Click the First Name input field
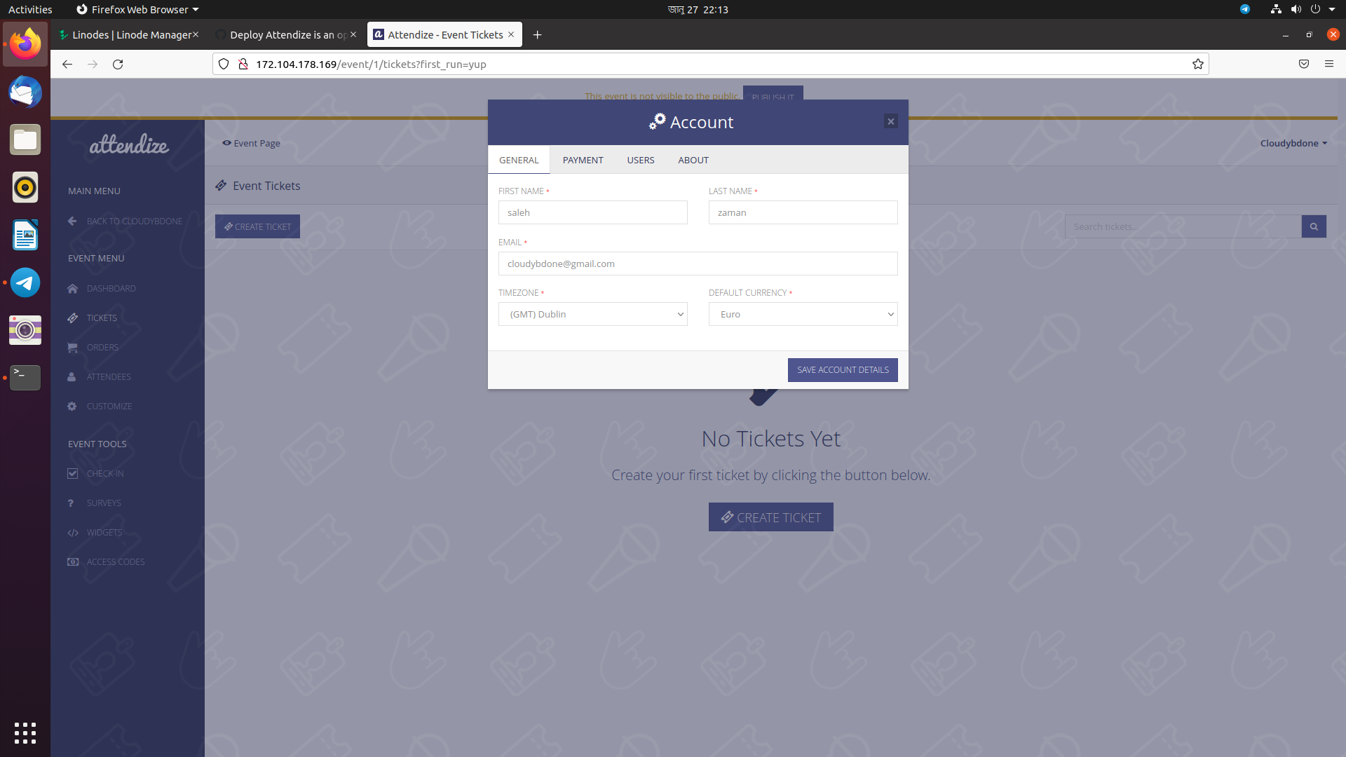Image resolution: width=1346 pixels, height=757 pixels. (593, 212)
